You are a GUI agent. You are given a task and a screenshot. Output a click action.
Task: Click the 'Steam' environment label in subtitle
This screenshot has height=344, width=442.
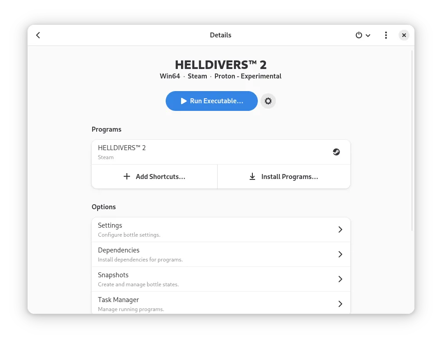coord(197,76)
